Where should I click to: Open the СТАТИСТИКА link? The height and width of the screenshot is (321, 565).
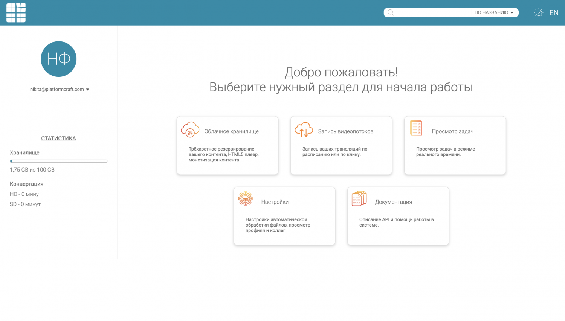58,138
